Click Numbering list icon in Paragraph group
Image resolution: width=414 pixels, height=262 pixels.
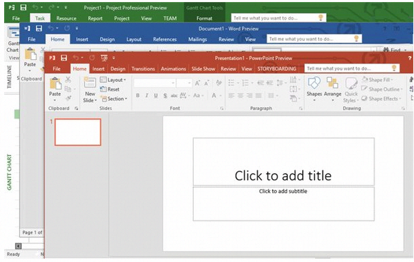246,83
